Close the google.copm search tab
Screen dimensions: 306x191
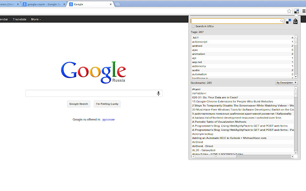64,4
